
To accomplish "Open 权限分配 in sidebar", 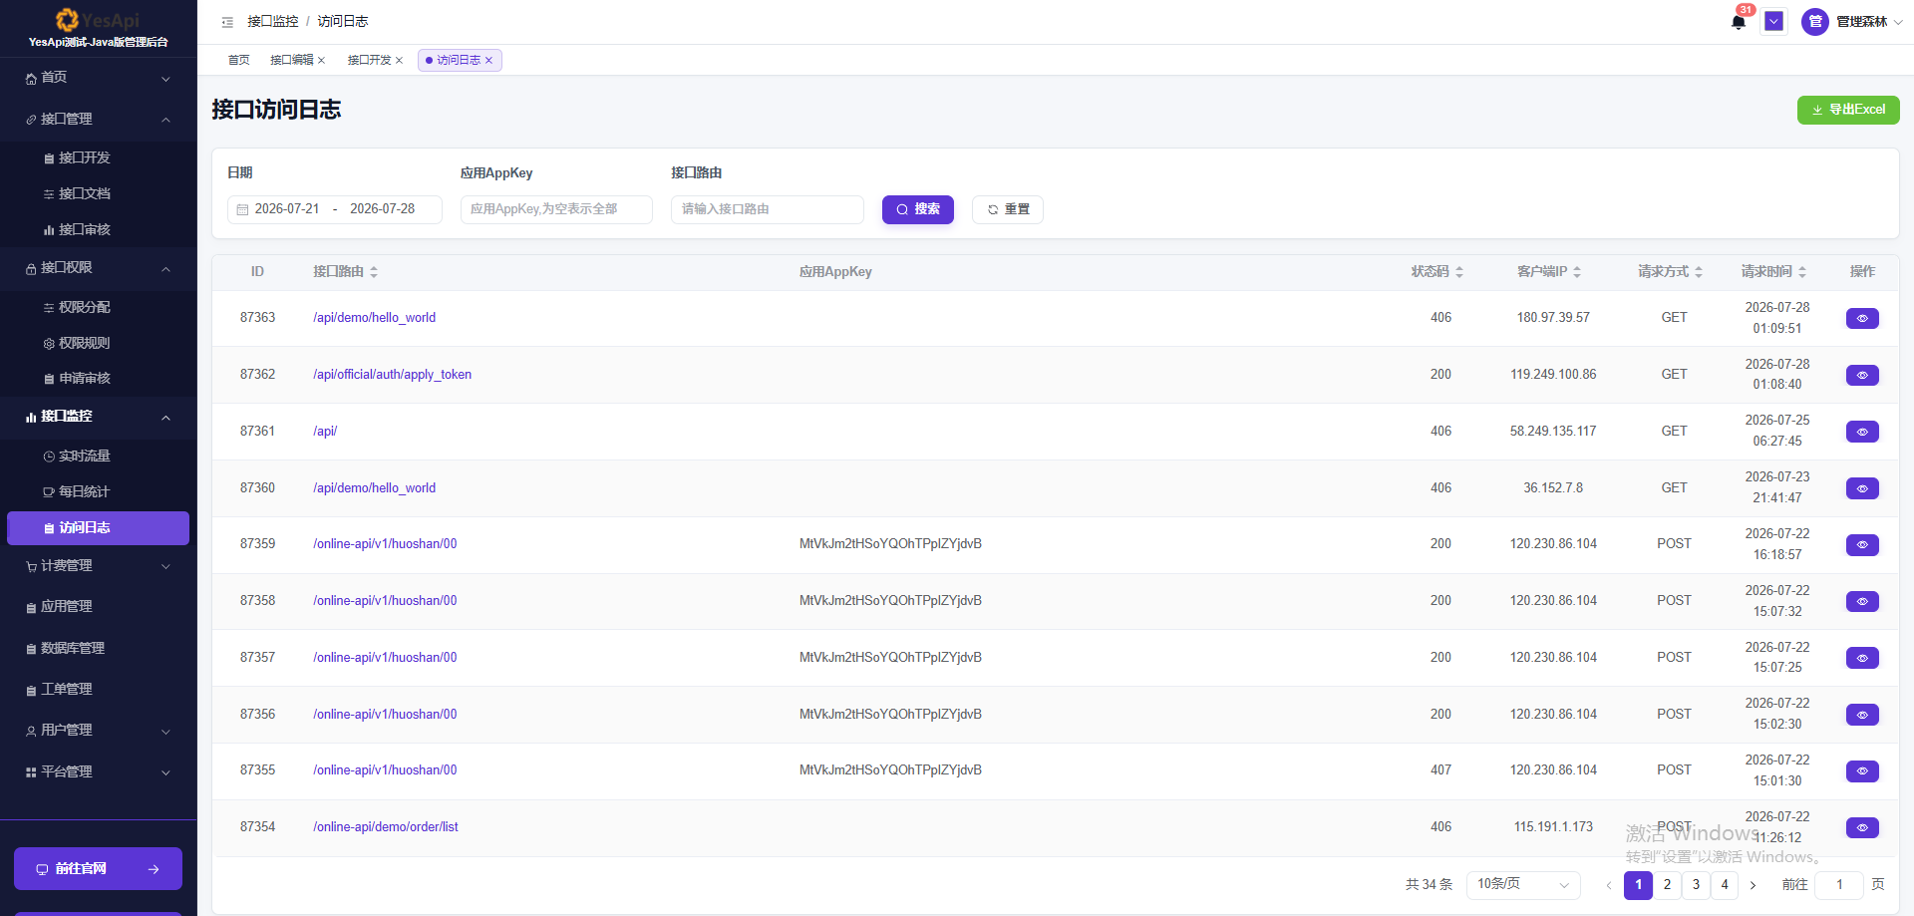I will tap(98, 308).
